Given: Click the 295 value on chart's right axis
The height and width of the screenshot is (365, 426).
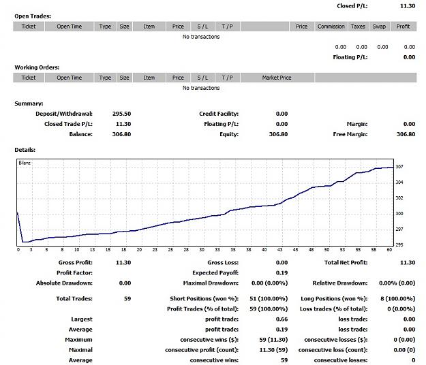Looking at the screenshot, I should pyautogui.click(x=399, y=244).
